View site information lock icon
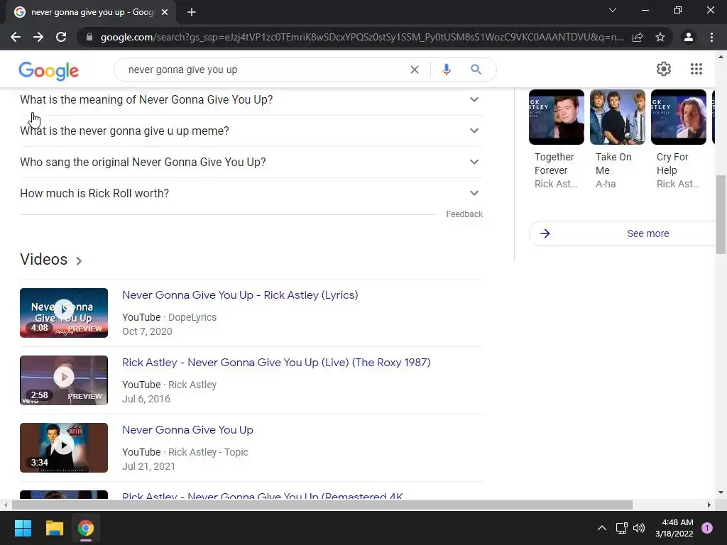Image resolution: width=727 pixels, height=545 pixels. [x=89, y=37]
